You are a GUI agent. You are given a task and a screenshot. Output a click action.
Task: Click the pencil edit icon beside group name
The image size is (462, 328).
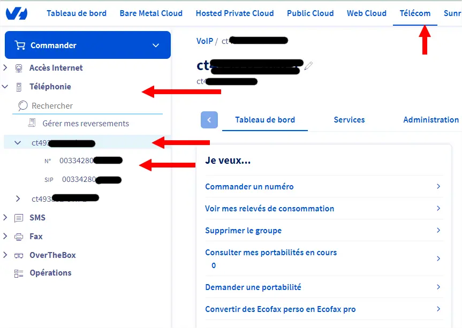pyautogui.click(x=308, y=66)
